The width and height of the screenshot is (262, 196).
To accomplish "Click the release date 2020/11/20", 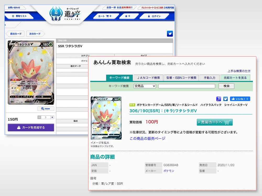I will point(226,165).
